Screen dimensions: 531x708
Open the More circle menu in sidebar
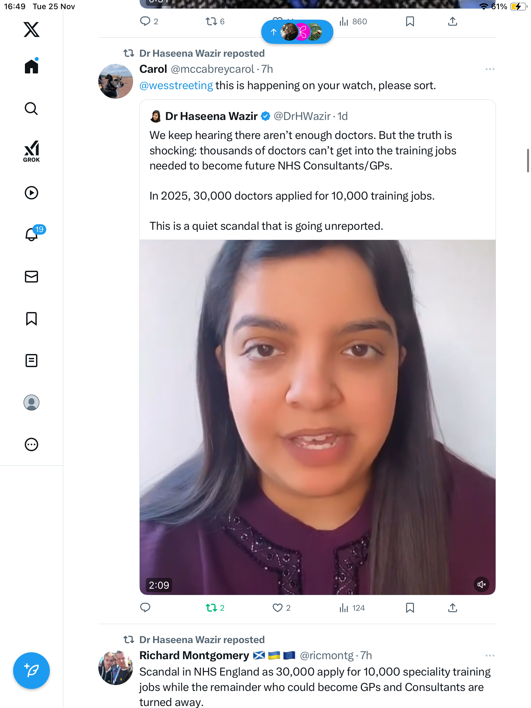coord(31,444)
